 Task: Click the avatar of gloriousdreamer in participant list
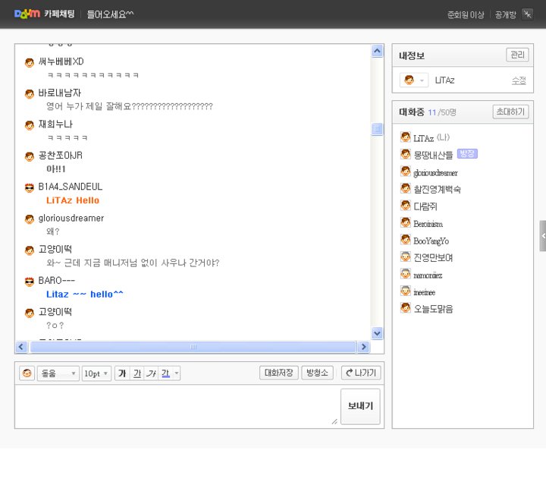[x=405, y=172]
